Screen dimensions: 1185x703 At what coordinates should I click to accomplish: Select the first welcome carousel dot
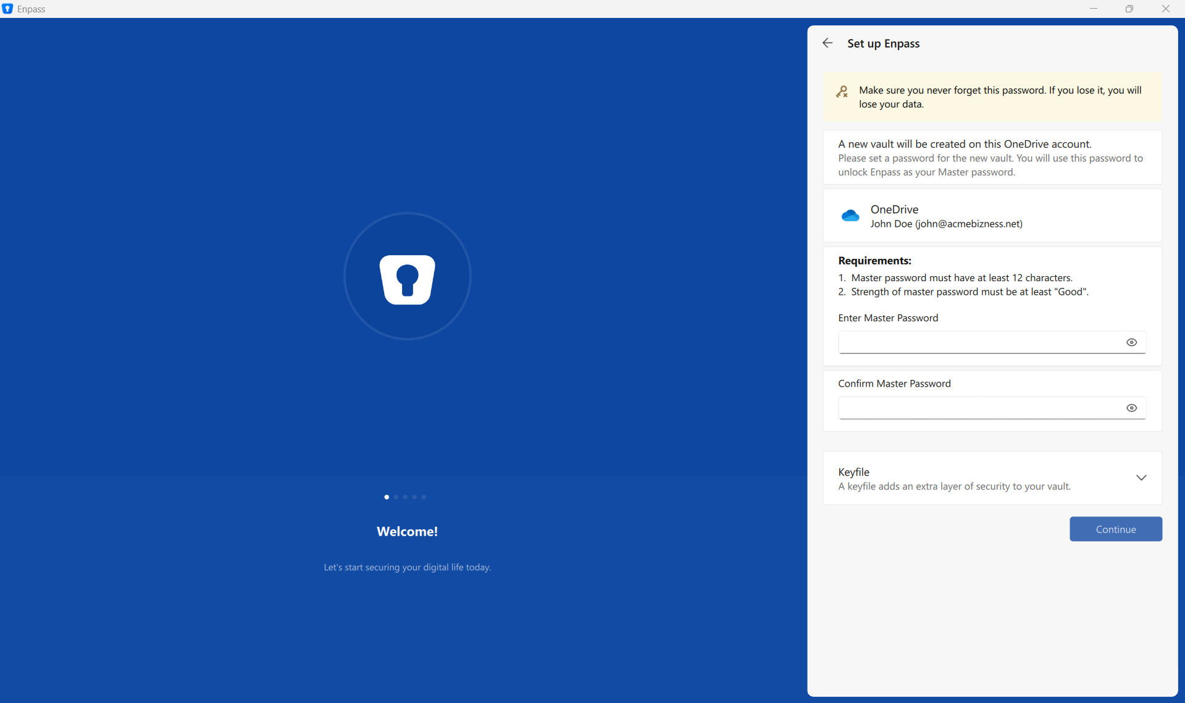coord(387,497)
